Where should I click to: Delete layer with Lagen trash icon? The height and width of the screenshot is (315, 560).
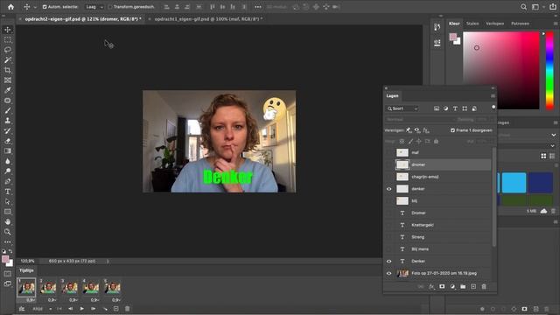pos(484,286)
